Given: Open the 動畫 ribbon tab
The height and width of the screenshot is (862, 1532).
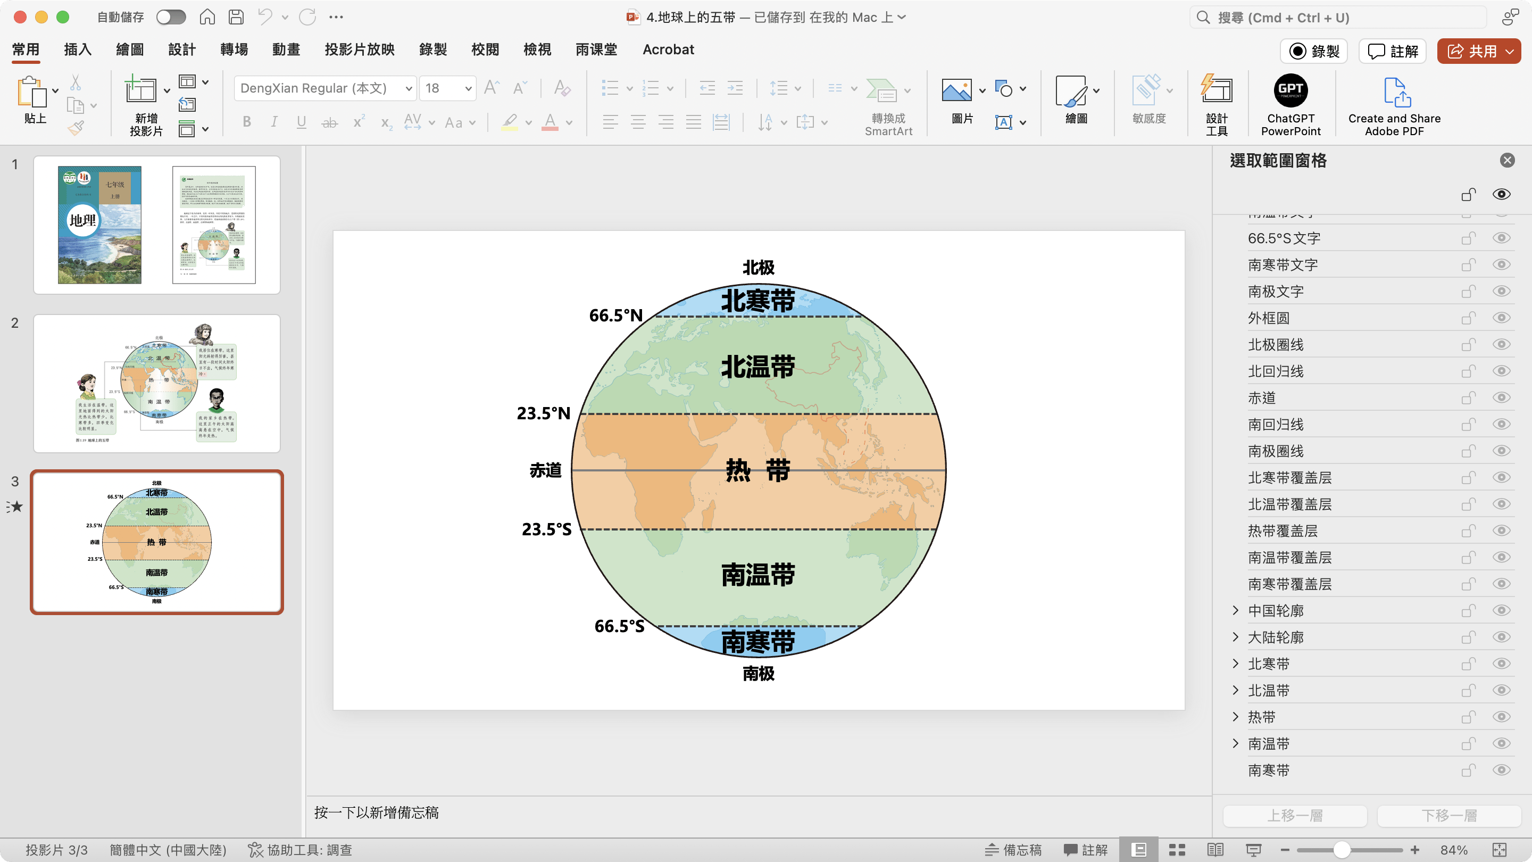Looking at the screenshot, I should click(x=286, y=49).
